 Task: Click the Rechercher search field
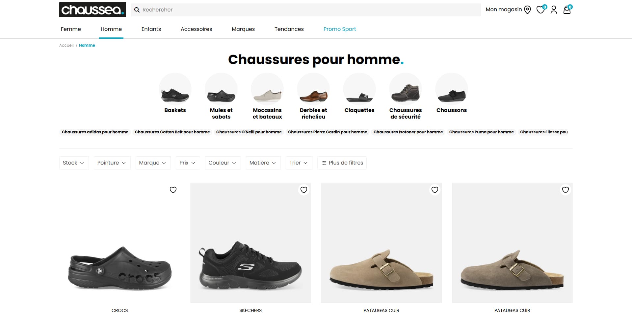(x=306, y=10)
